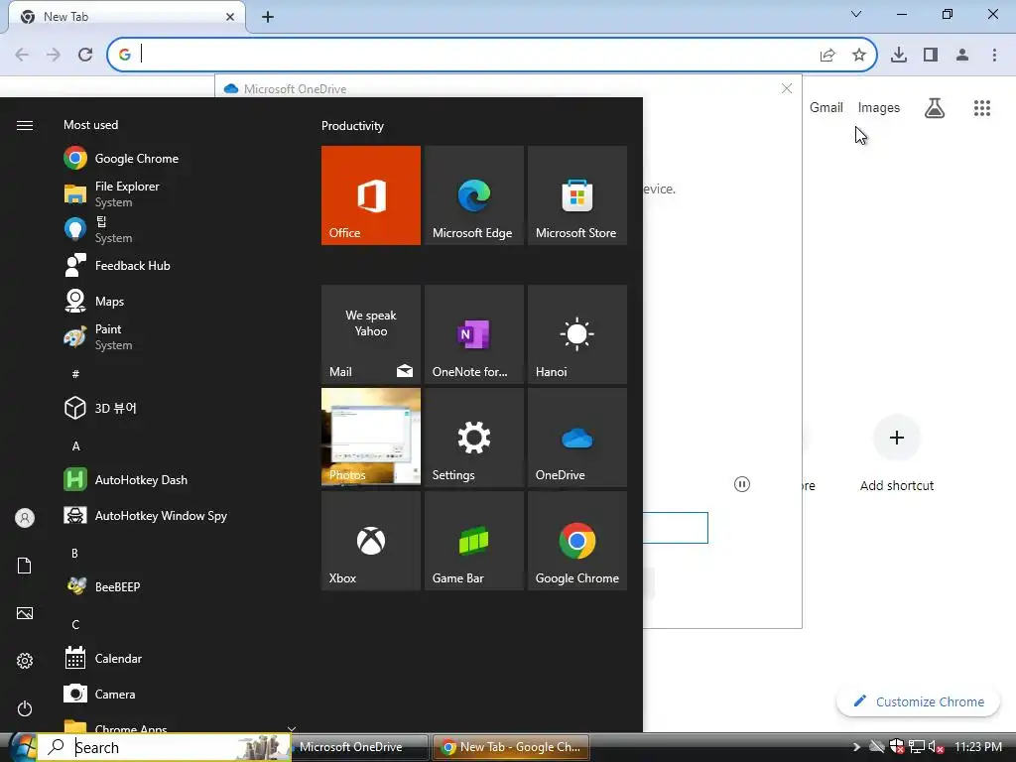Open Pictures icon in Start sidebar

click(x=25, y=613)
